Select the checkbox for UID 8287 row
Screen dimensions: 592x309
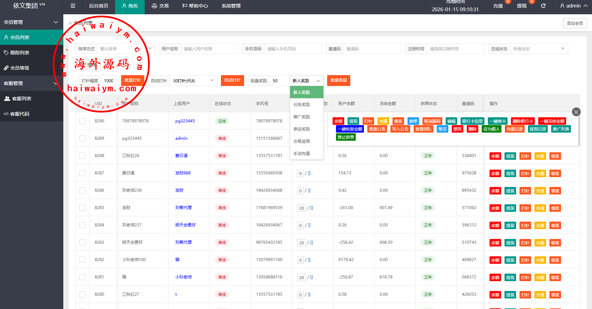pos(82,173)
